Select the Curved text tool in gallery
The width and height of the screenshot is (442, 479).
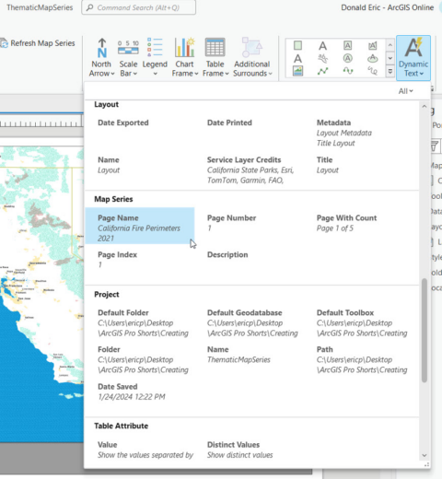point(322,58)
